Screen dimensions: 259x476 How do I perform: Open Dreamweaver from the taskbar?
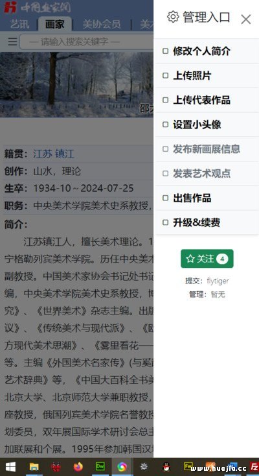coord(100,466)
